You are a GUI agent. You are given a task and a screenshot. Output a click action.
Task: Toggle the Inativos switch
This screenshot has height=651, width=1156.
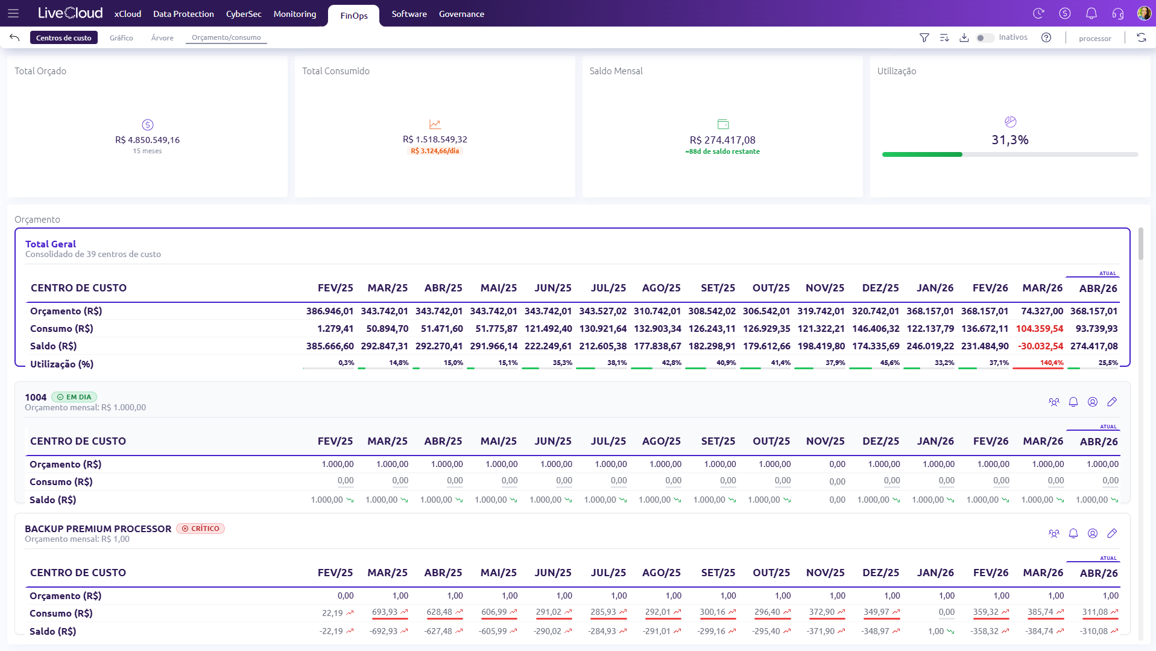pyautogui.click(x=985, y=38)
